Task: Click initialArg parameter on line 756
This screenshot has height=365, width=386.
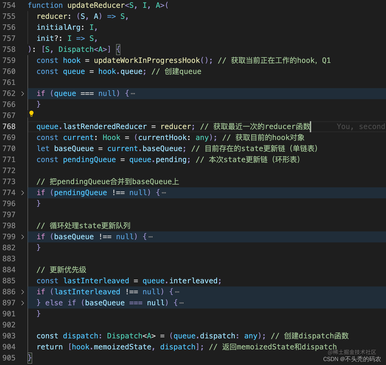Action: point(59,27)
